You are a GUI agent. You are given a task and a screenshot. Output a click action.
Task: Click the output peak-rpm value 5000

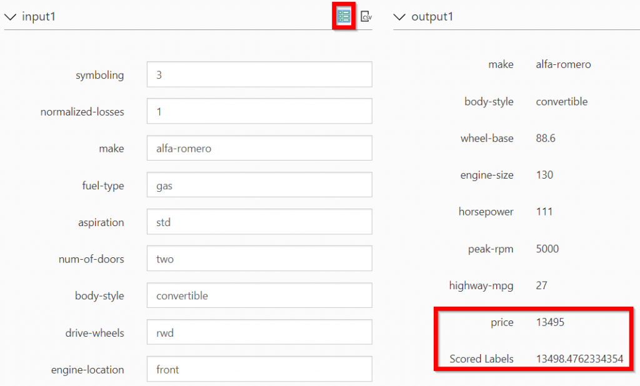click(x=547, y=249)
